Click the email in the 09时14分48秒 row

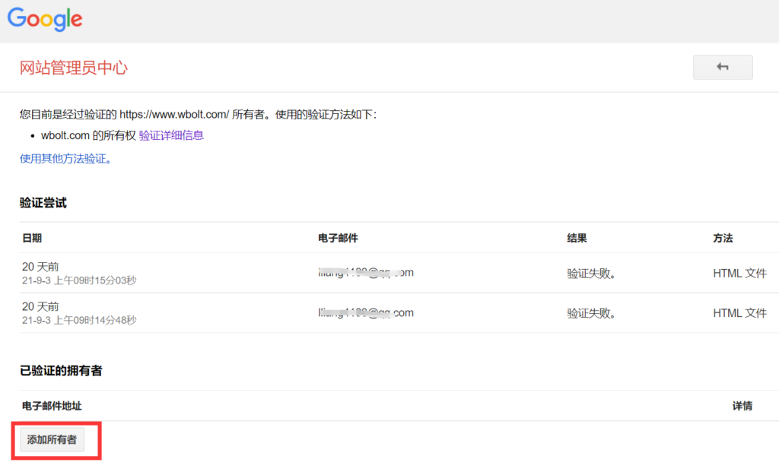[366, 312]
